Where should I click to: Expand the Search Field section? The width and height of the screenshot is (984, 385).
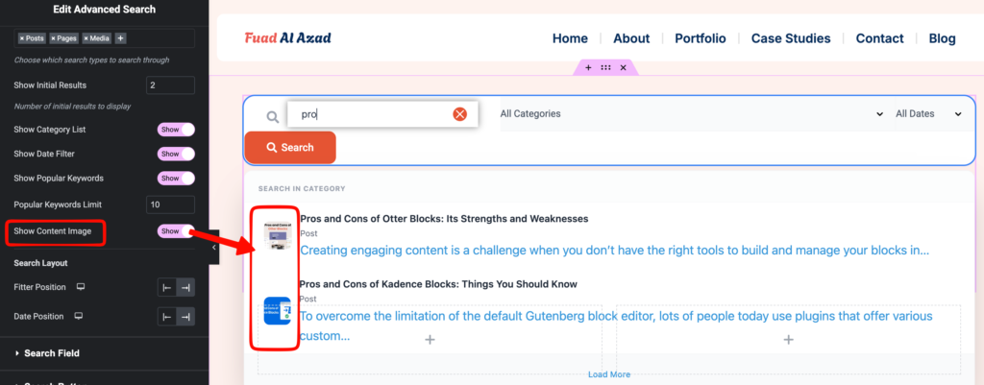52,353
